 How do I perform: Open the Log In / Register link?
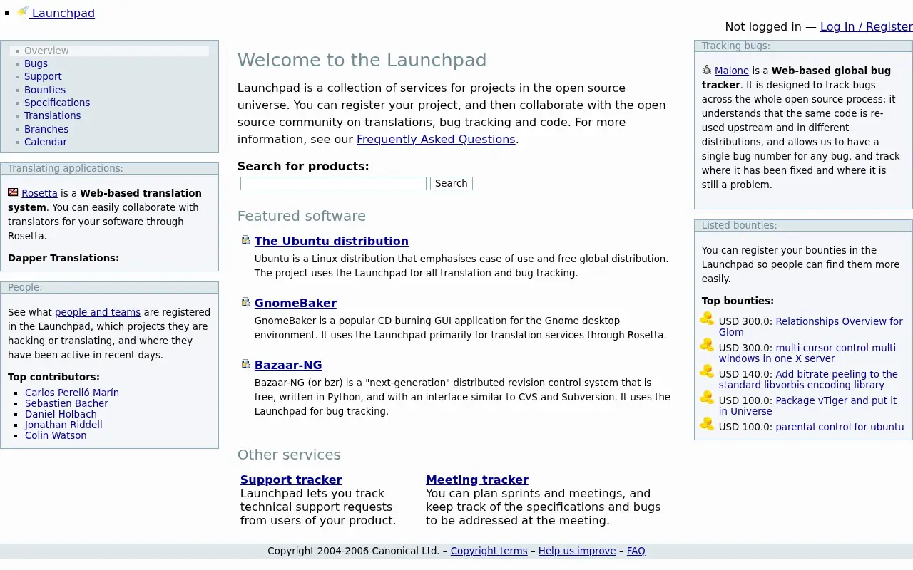pos(867,26)
